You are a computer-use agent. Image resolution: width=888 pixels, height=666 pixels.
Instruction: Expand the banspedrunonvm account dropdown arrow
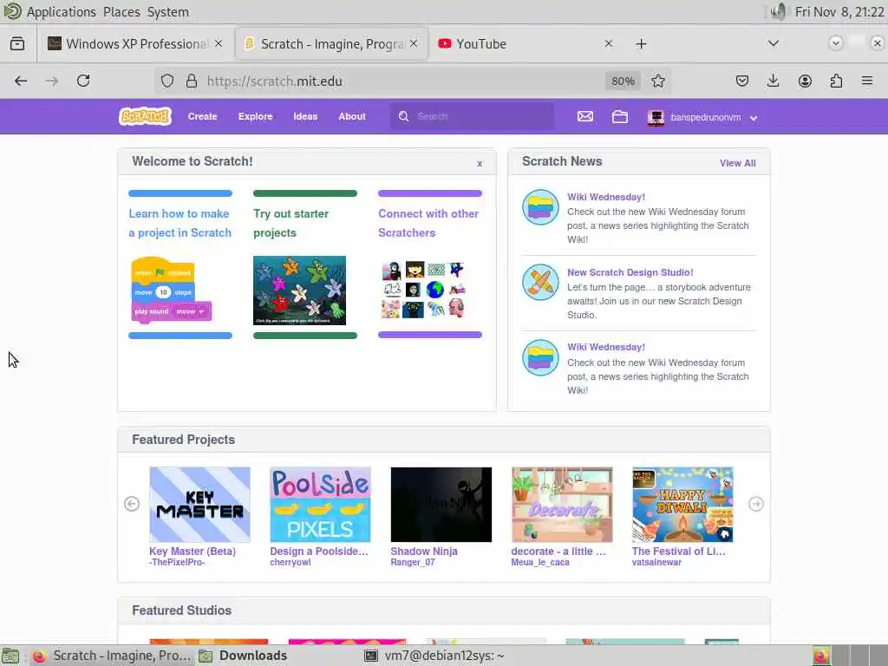(754, 118)
